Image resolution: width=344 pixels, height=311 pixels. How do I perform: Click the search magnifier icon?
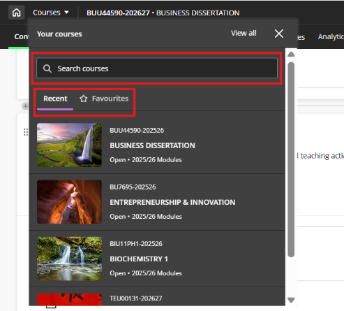(47, 68)
